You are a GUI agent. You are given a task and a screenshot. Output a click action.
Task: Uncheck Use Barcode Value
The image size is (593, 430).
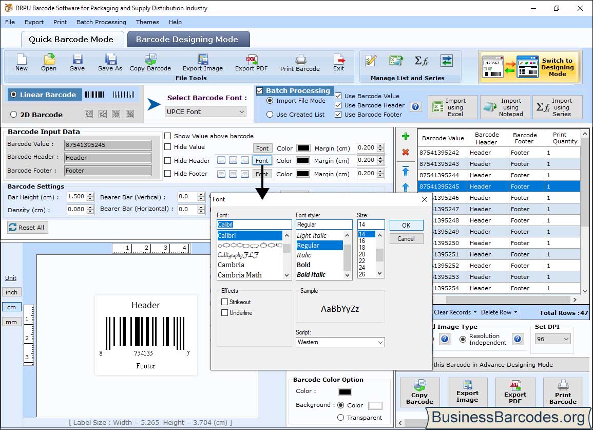click(338, 96)
